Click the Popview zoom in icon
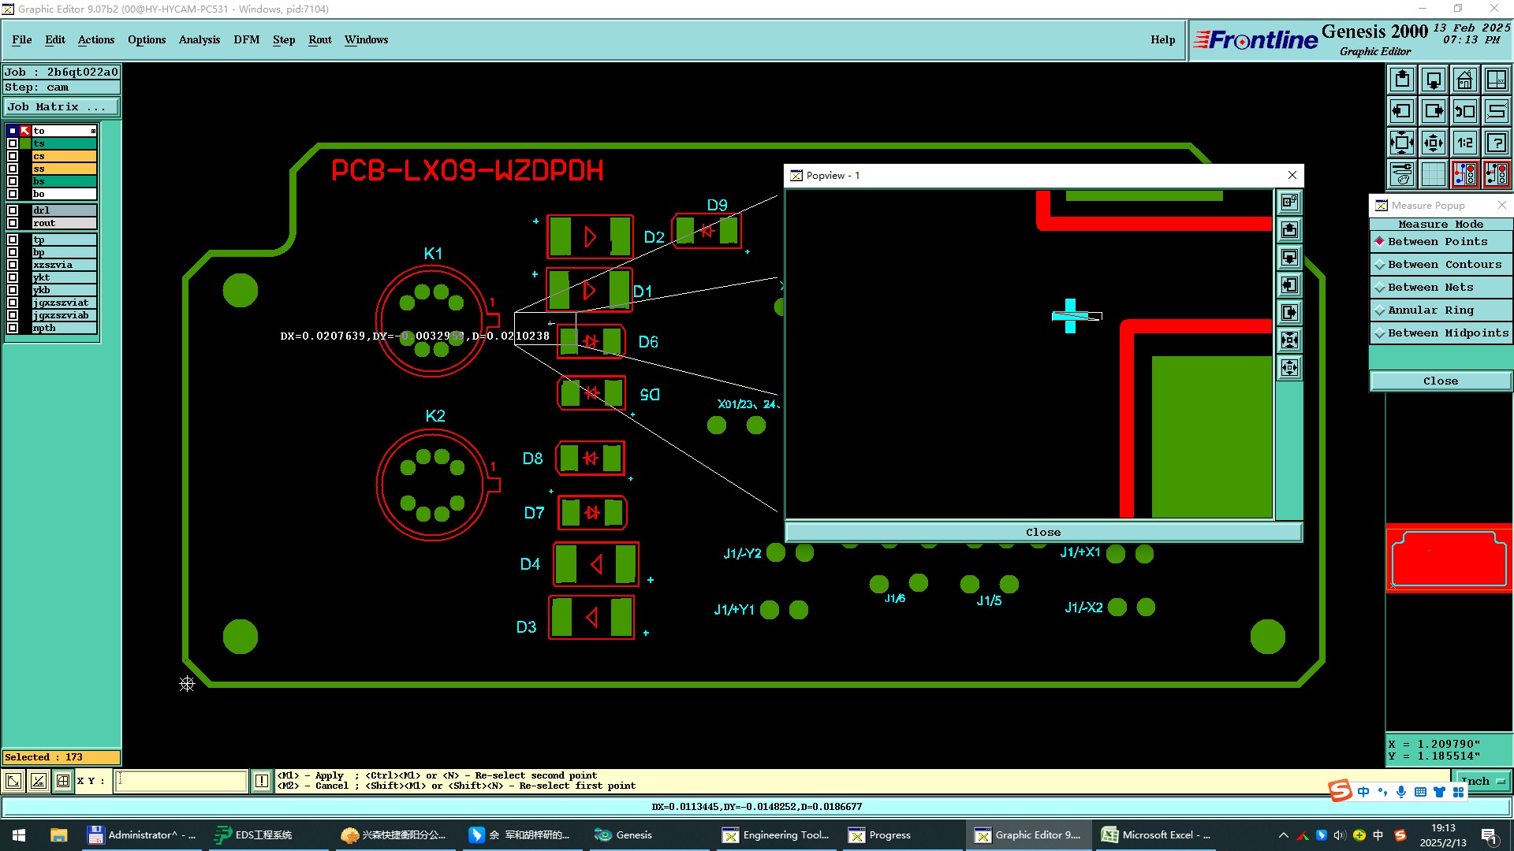The image size is (1514, 851). click(x=1289, y=340)
